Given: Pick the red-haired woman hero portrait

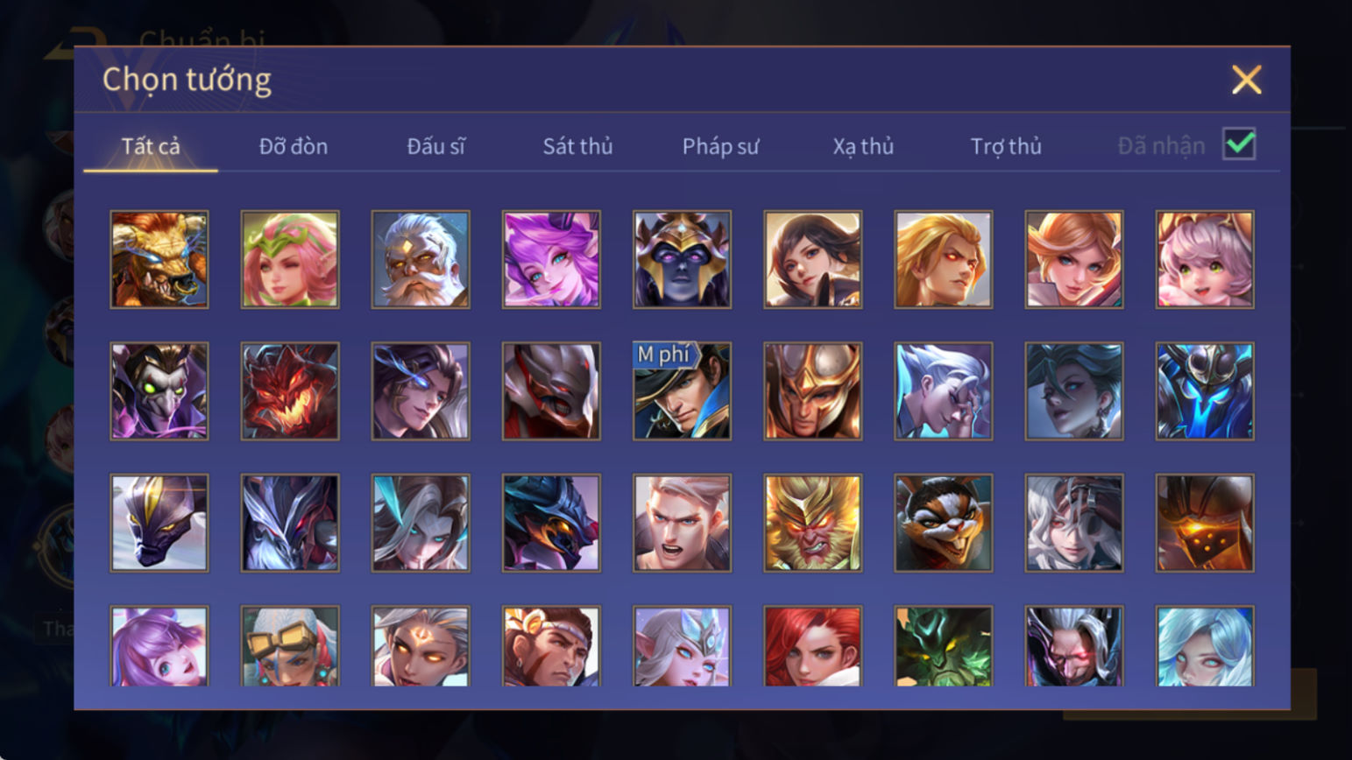Looking at the screenshot, I should point(812,646).
